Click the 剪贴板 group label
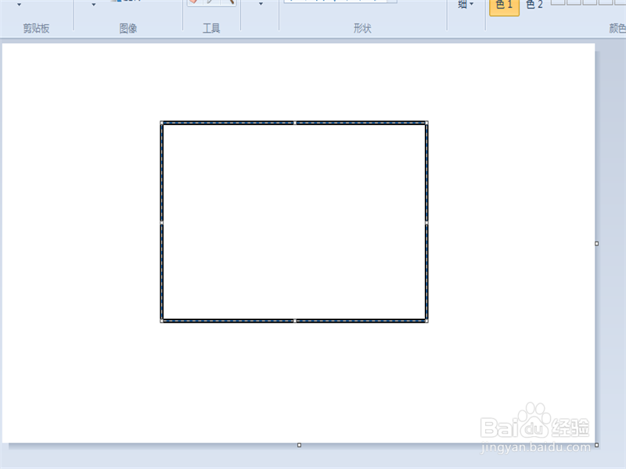Image resolution: width=626 pixels, height=469 pixels. point(36,28)
